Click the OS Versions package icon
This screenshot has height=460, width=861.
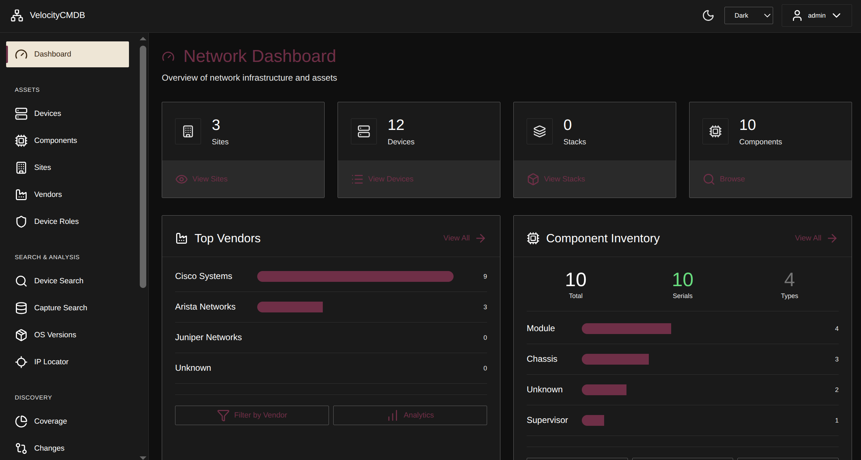[21, 335]
